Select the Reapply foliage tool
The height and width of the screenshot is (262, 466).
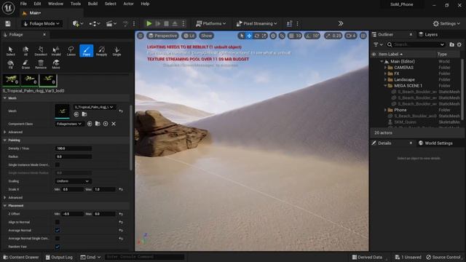(101, 50)
